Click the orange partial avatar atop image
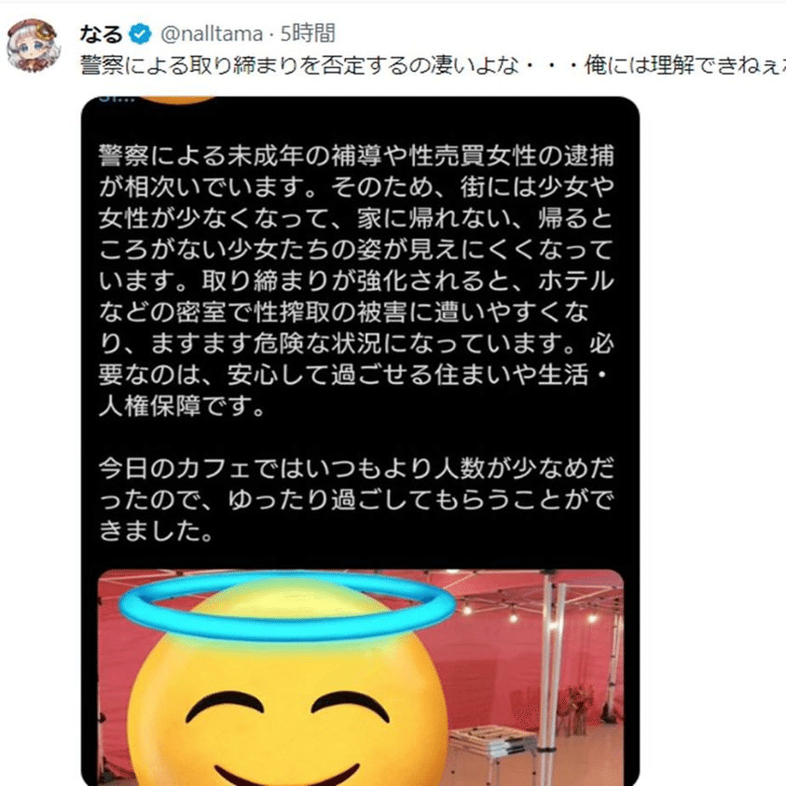This screenshot has width=786, height=786. pos(179,100)
